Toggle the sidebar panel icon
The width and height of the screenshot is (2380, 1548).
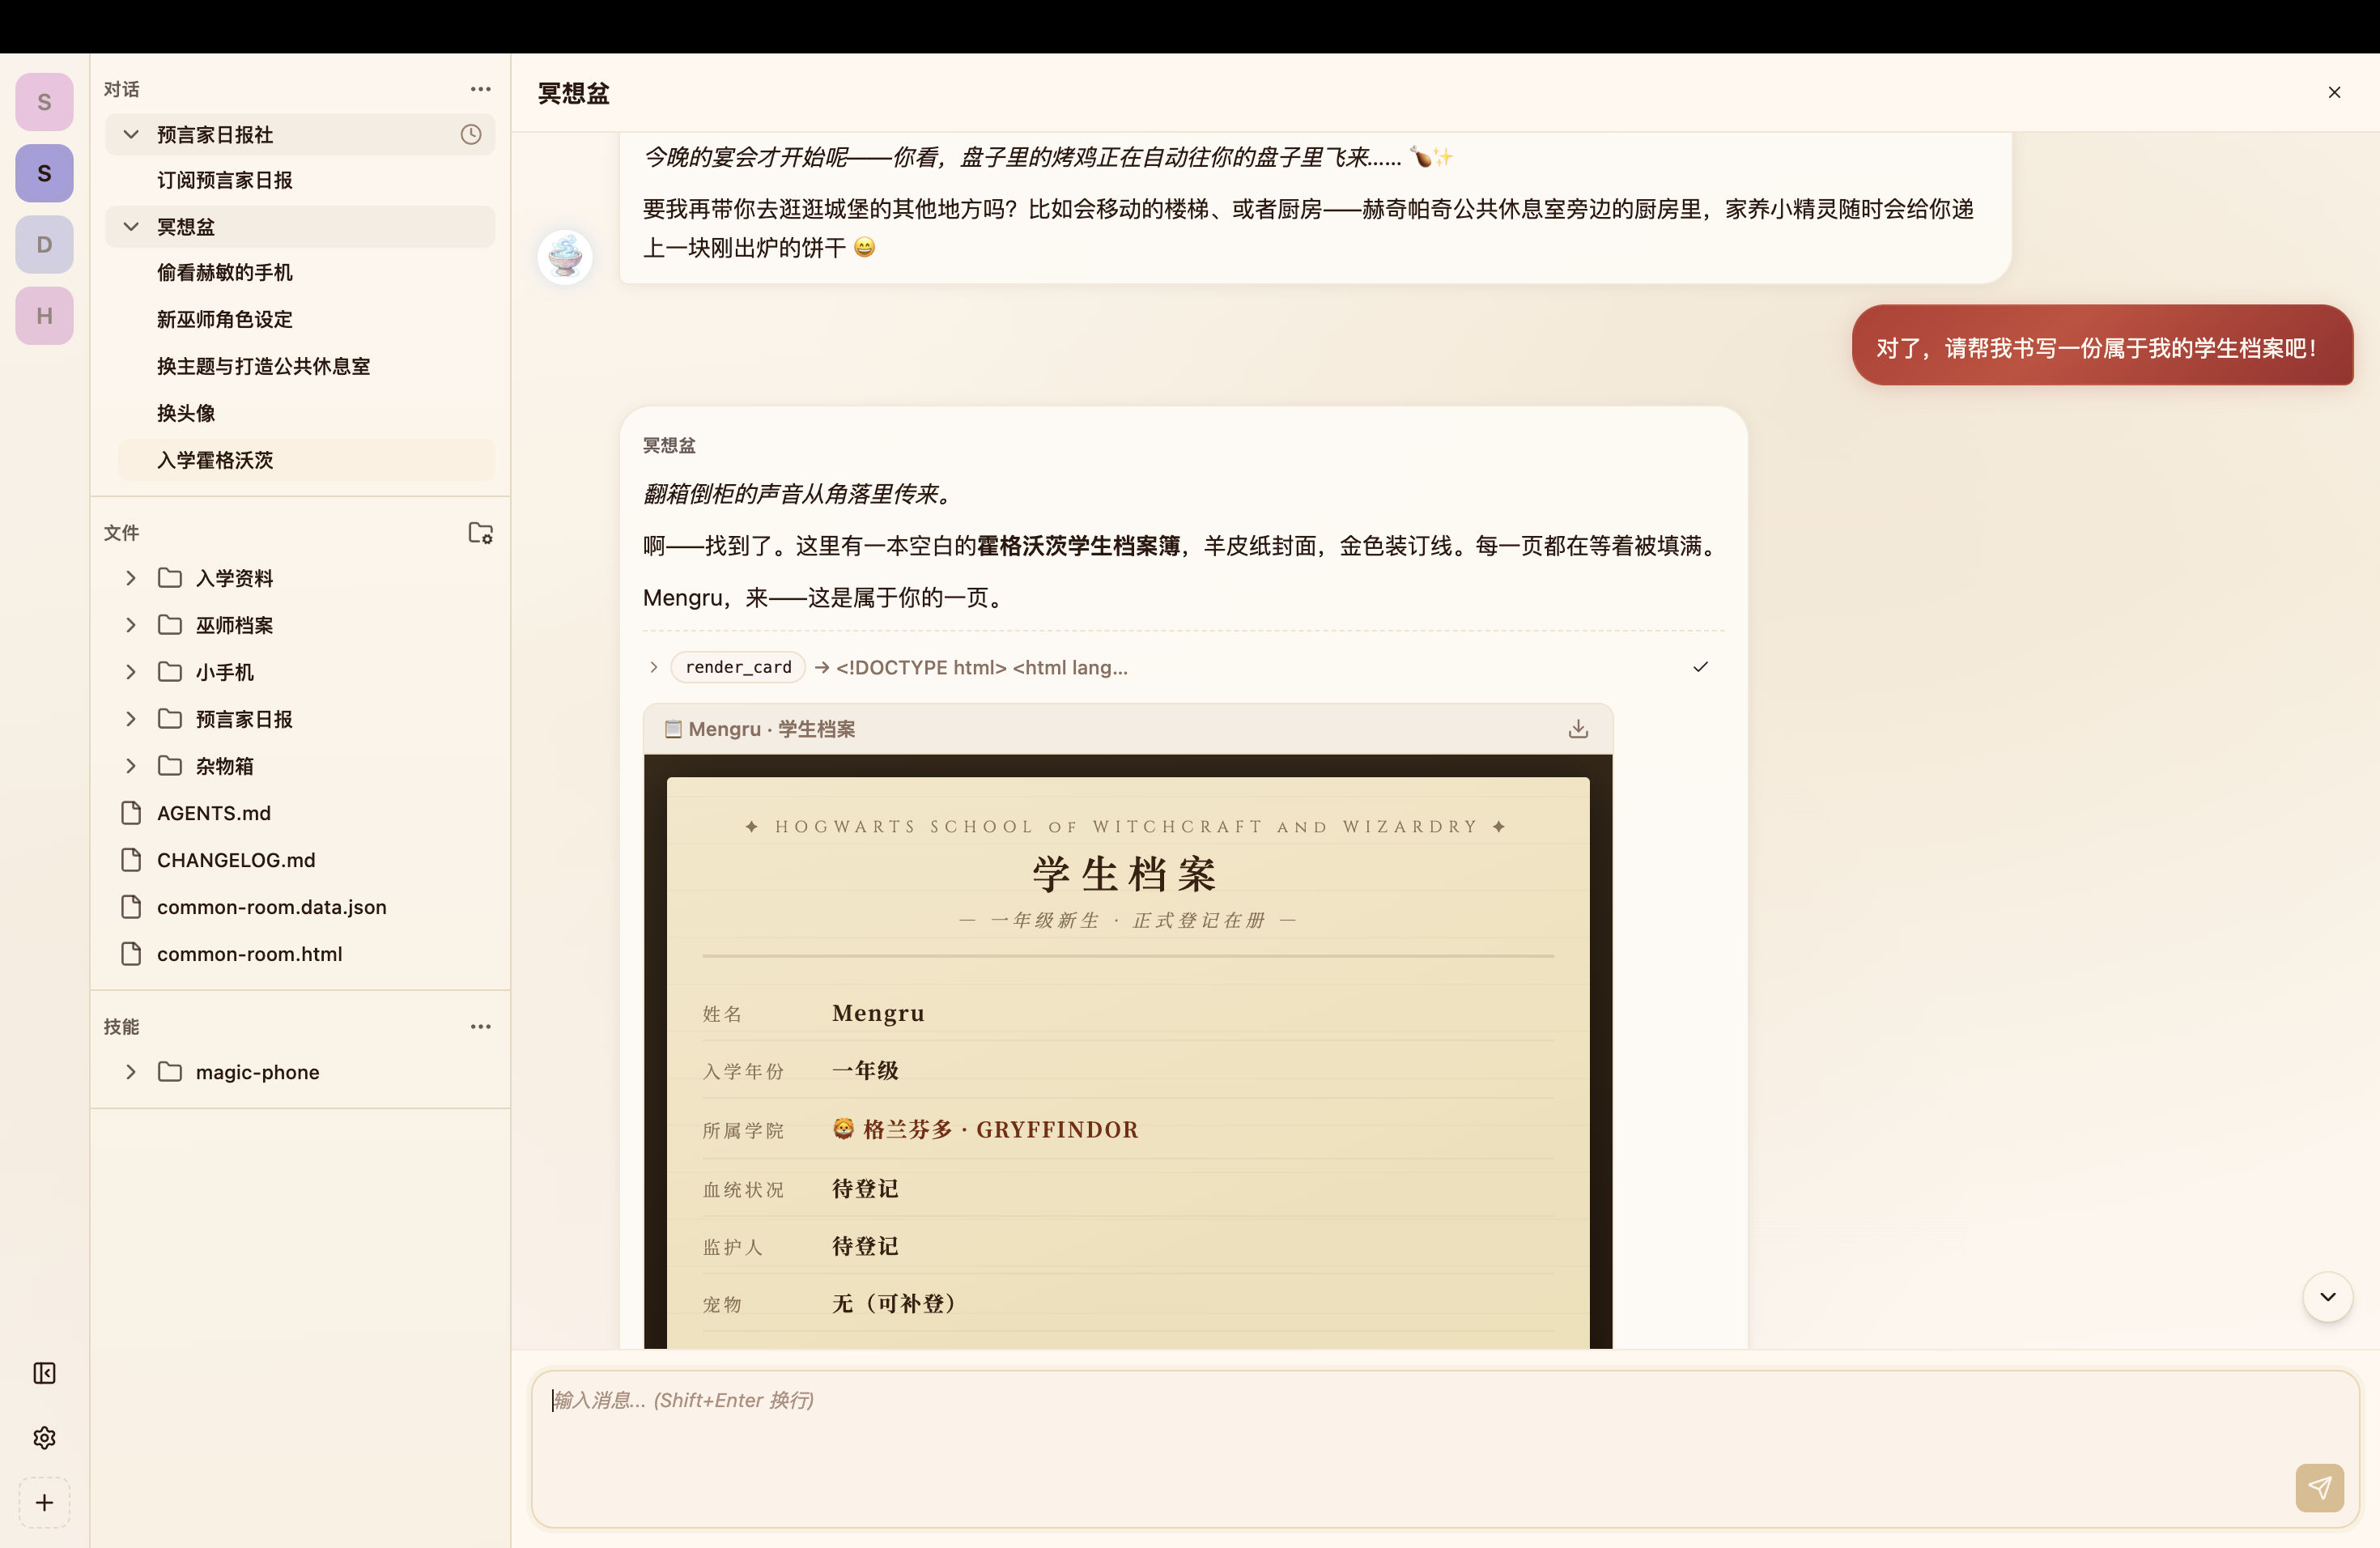click(x=44, y=1373)
